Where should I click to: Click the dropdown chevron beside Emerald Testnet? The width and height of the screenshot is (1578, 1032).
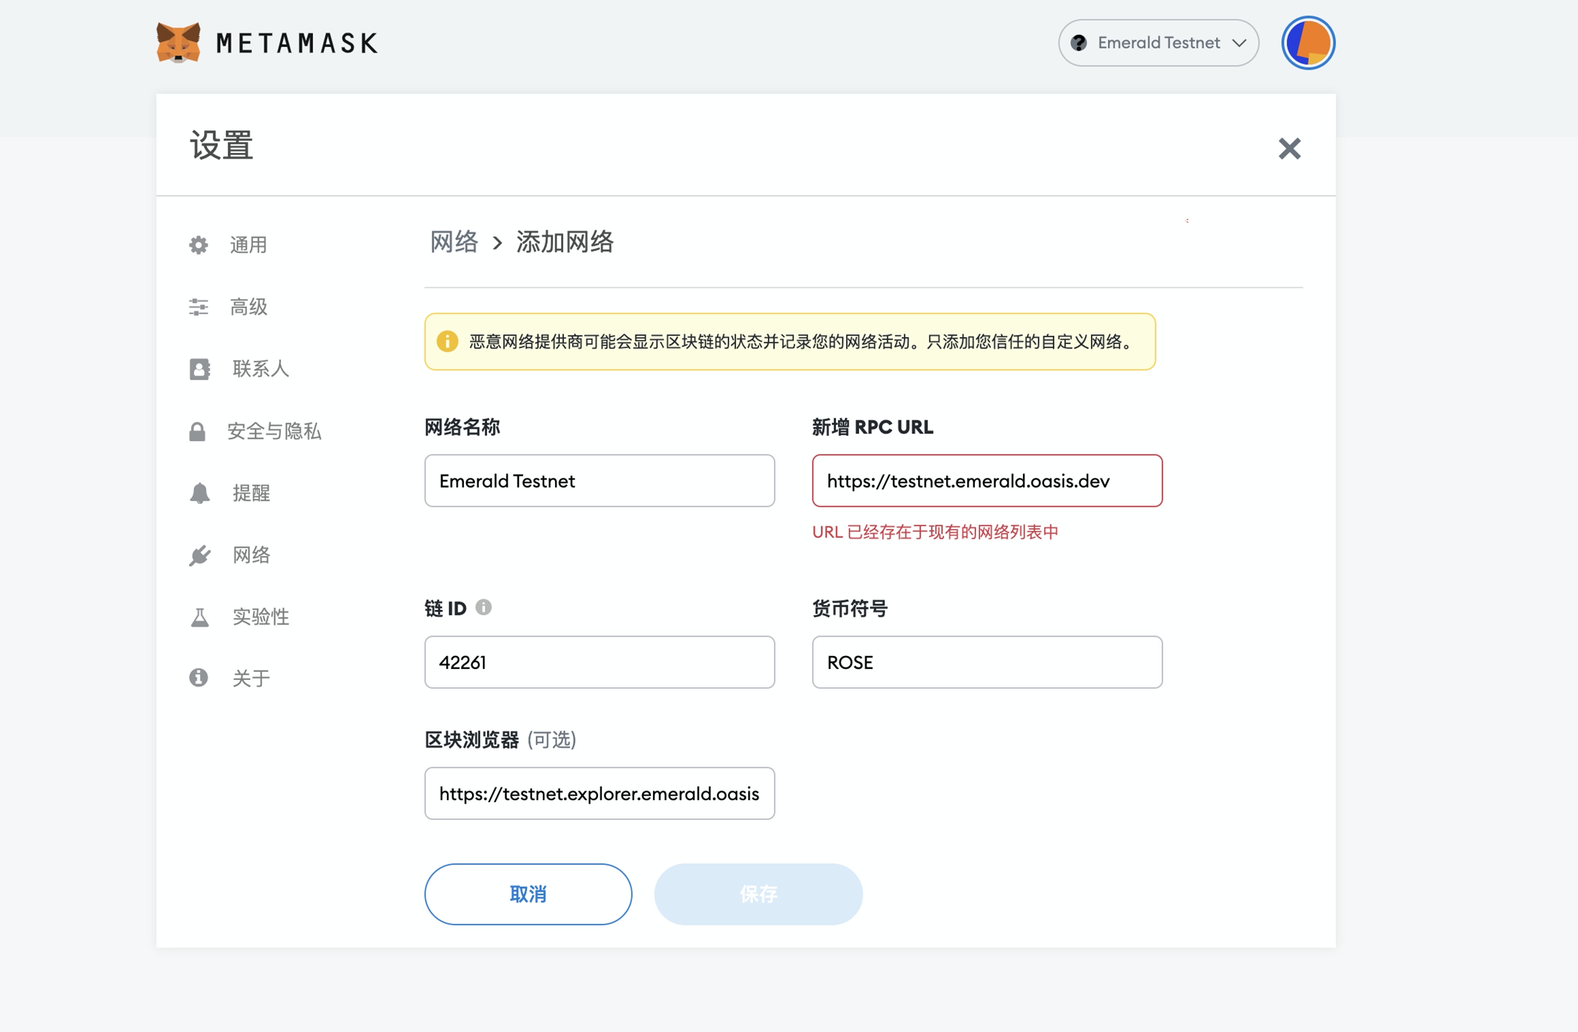pos(1239,43)
